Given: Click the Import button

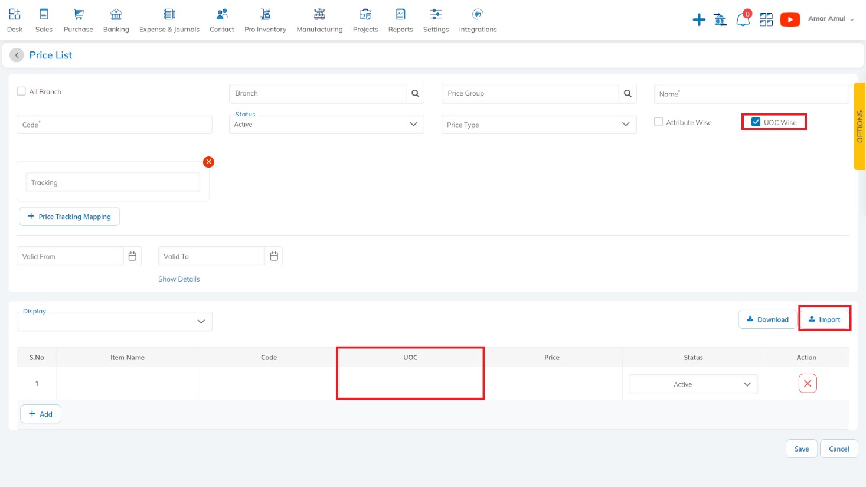Looking at the screenshot, I should pos(825,319).
